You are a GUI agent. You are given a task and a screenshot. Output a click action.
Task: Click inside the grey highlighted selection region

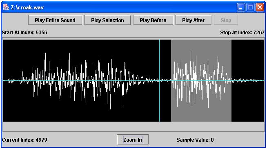(x=201, y=112)
